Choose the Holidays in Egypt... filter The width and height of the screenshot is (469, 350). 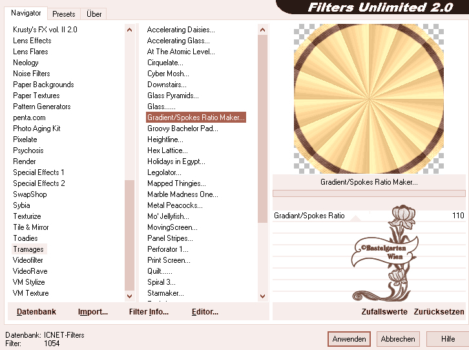176,161
